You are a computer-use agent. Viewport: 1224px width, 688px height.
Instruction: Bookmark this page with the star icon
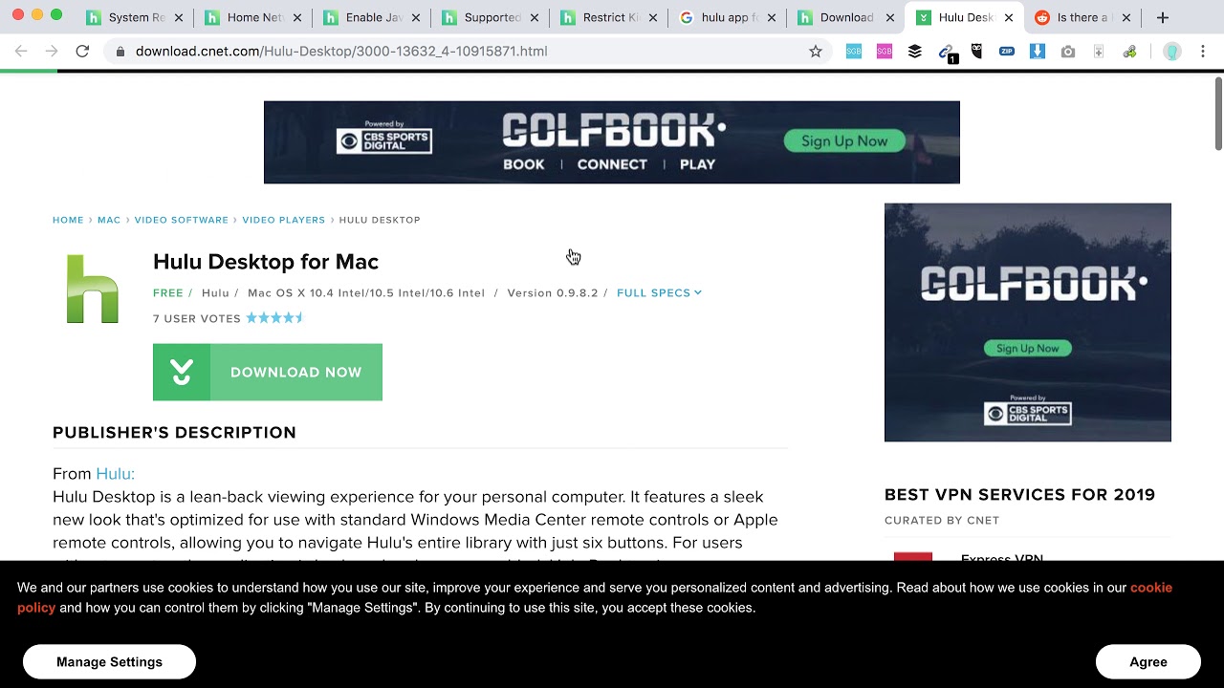(x=816, y=52)
